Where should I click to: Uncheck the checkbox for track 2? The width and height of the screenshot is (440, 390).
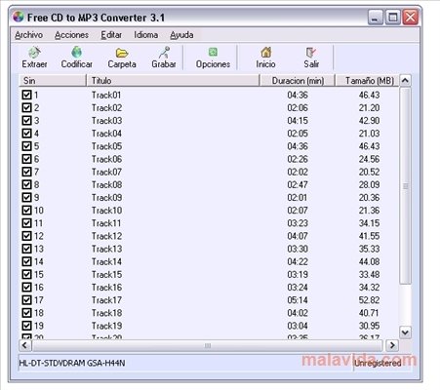point(26,107)
